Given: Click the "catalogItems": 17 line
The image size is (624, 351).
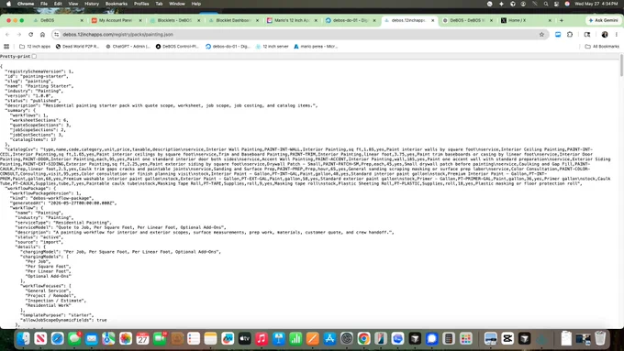Looking at the screenshot, I should [x=33, y=140].
